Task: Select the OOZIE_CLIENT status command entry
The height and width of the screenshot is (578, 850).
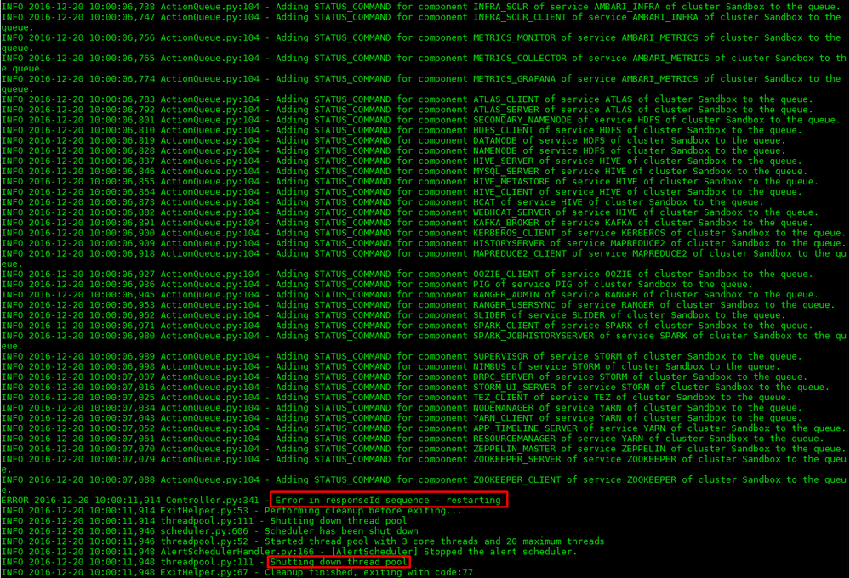Action: coord(255,274)
